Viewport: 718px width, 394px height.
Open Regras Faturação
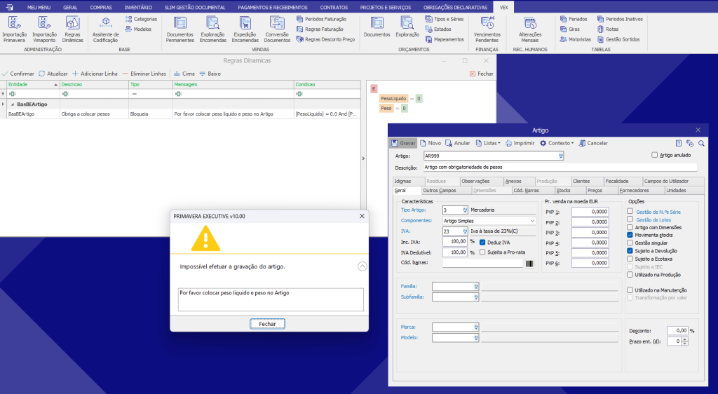(x=320, y=29)
